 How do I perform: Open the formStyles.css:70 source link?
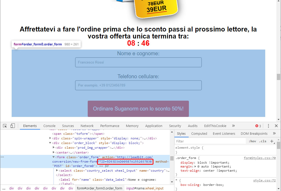tap(260, 158)
